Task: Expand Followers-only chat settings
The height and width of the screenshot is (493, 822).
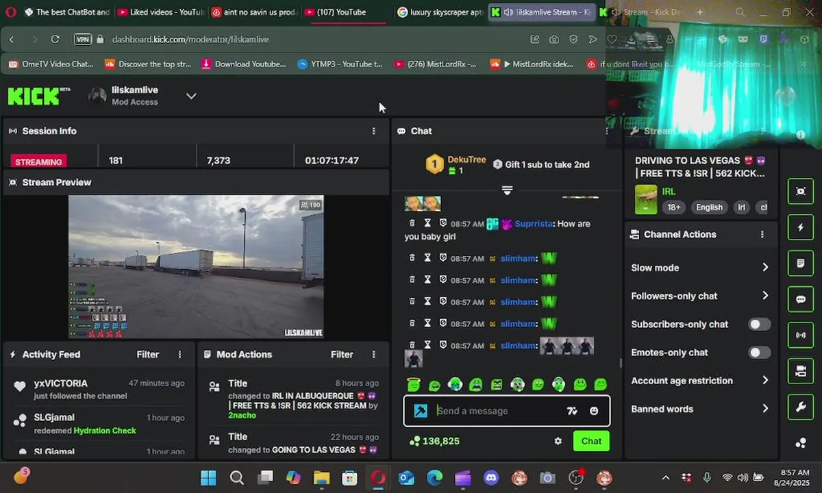Action: click(x=700, y=296)
